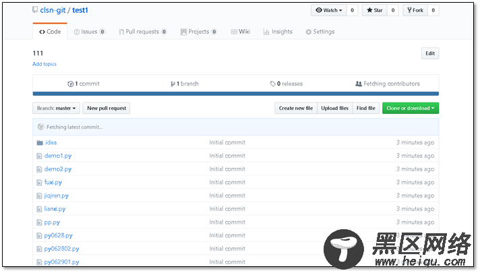Click the file icon next to jiqiren.py
The height and width of the screenshot is (273, 480).
(x=39, y=196)
